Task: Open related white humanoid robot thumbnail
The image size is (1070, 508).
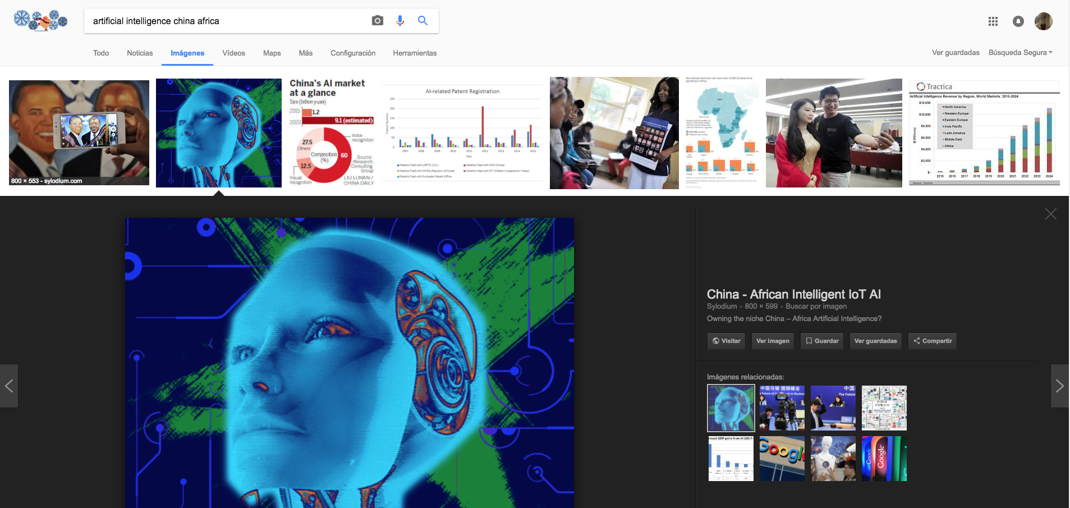Action: (x=833, y=459)
